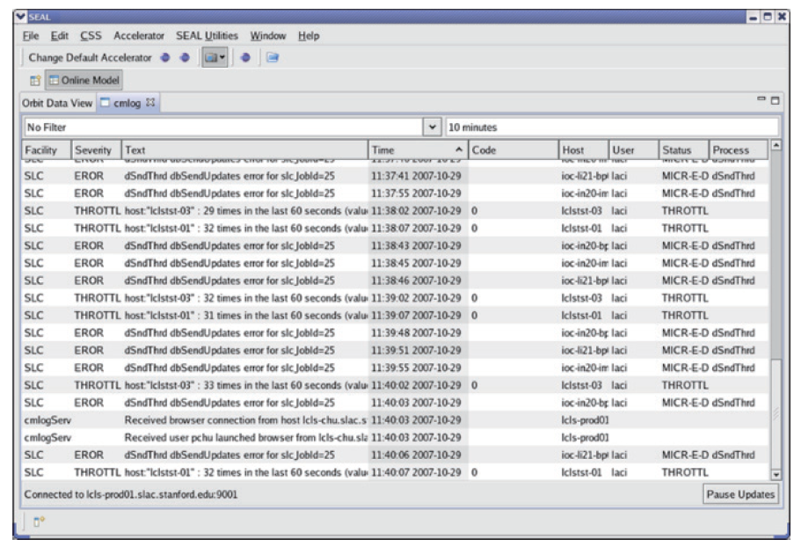Image resolution: width=794 pixels, height=547 pixels.
Task: Click the time cell 11:38:46 2007-10-29
Action: [416, 281]
